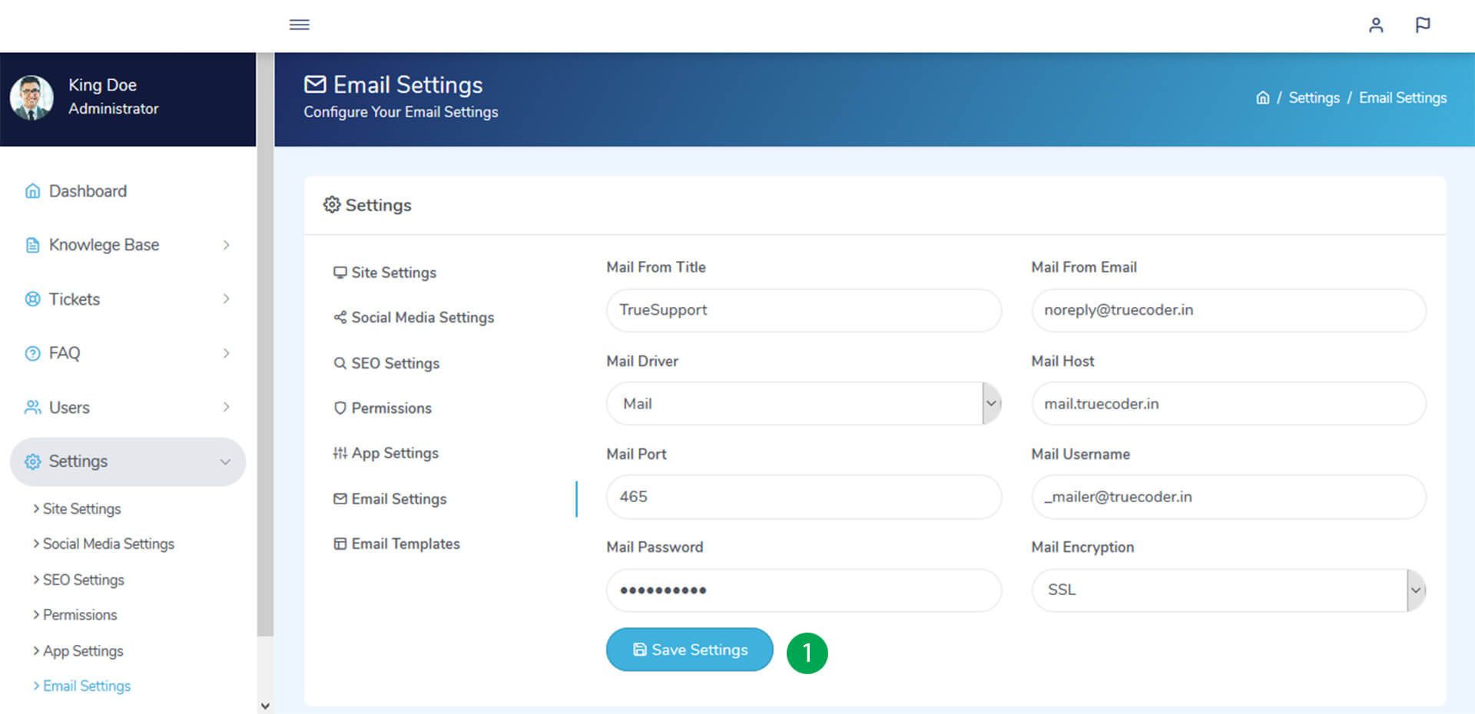Open Dashboard from the sidebar

click(x=87, y=191)
